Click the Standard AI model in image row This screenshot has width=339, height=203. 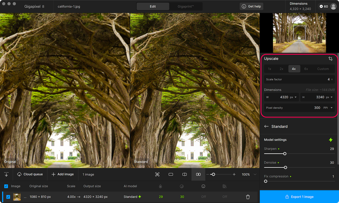click(x=130, y=197)
